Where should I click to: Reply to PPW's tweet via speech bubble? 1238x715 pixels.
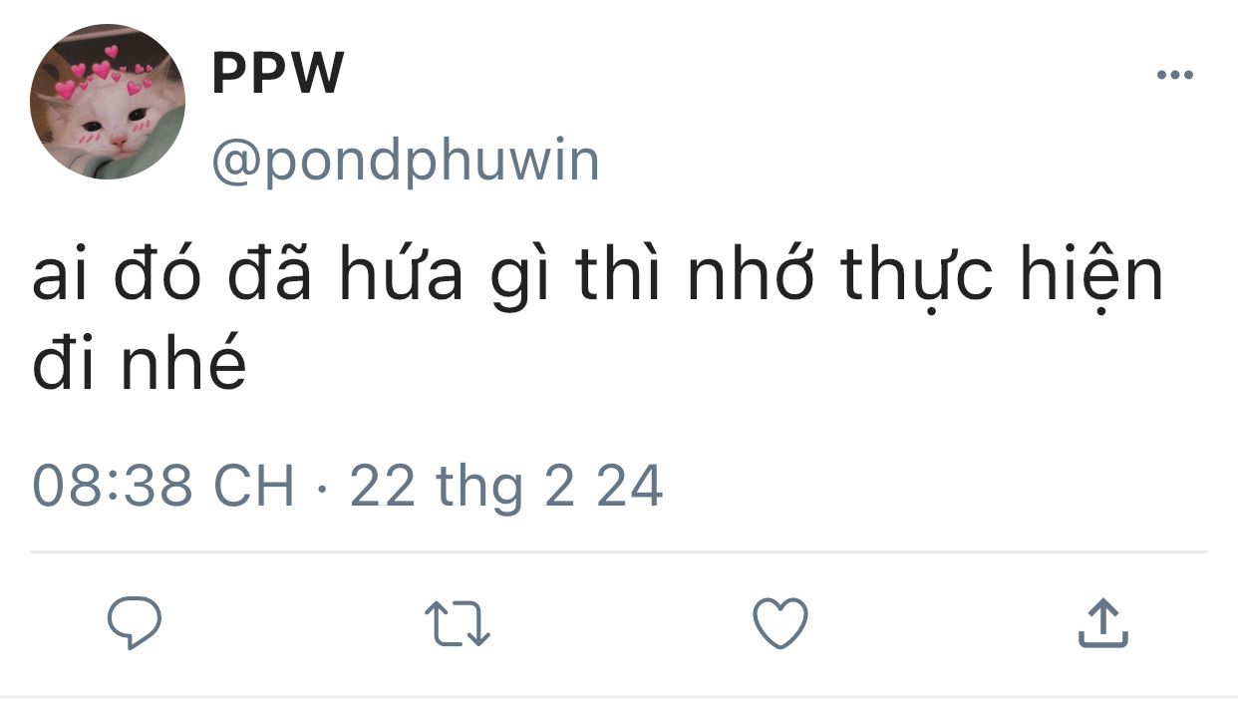pos(135,624)
